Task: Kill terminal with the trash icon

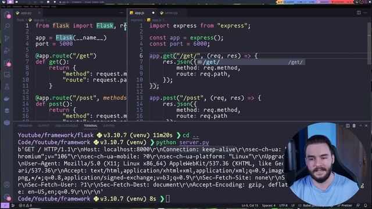Action: 354,126
